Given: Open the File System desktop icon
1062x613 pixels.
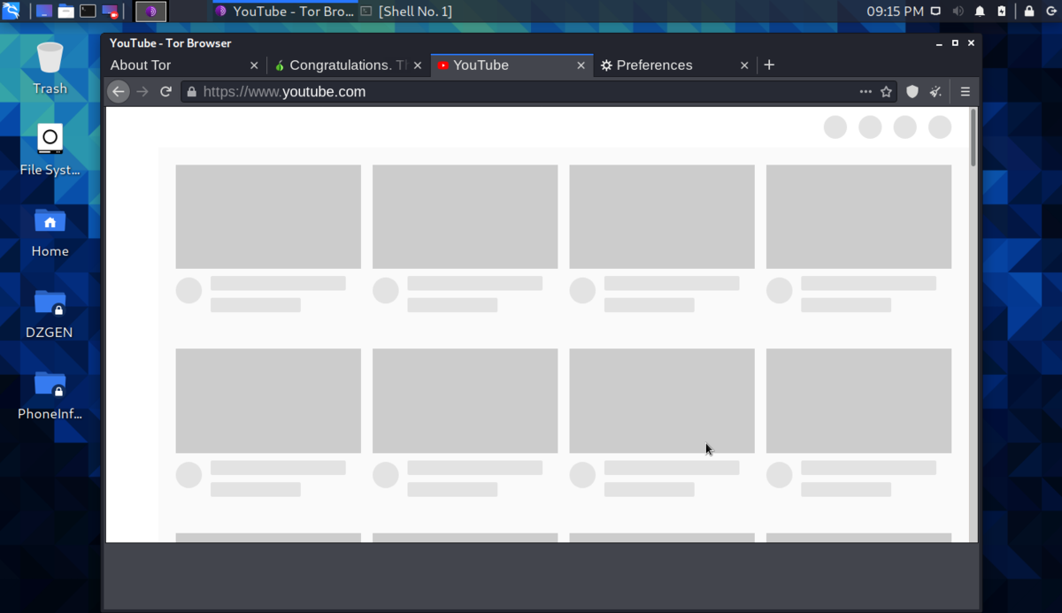Looking at the screenshot, I should tap(50, 149).
